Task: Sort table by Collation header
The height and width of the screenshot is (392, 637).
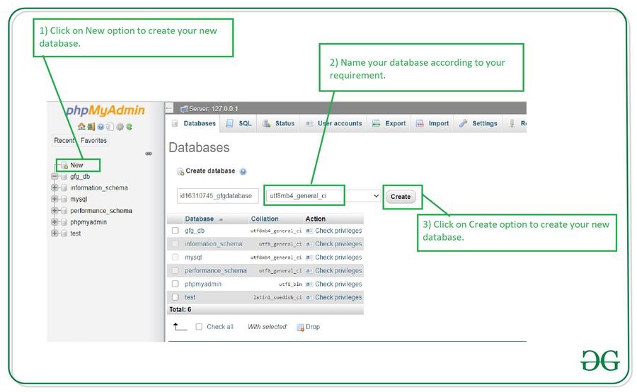Action: click(265, 219)
